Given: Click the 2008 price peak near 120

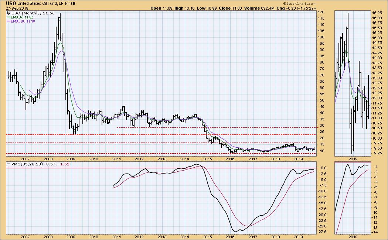Looking at the screenshot, I should [x=60, y=14].
